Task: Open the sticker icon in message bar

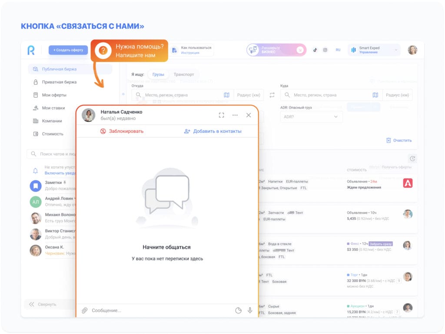Action: (238, 311)
